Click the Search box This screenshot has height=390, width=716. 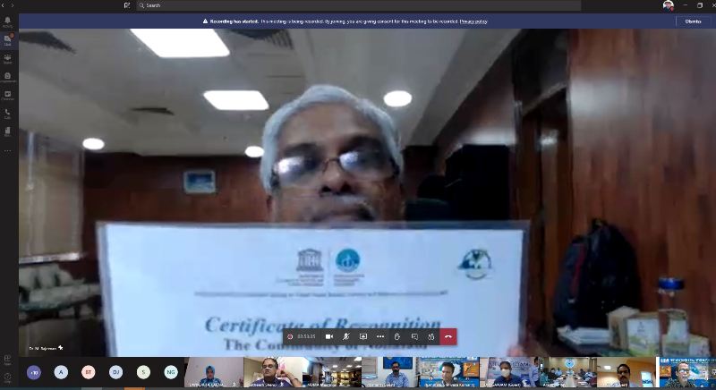[359, 5]
